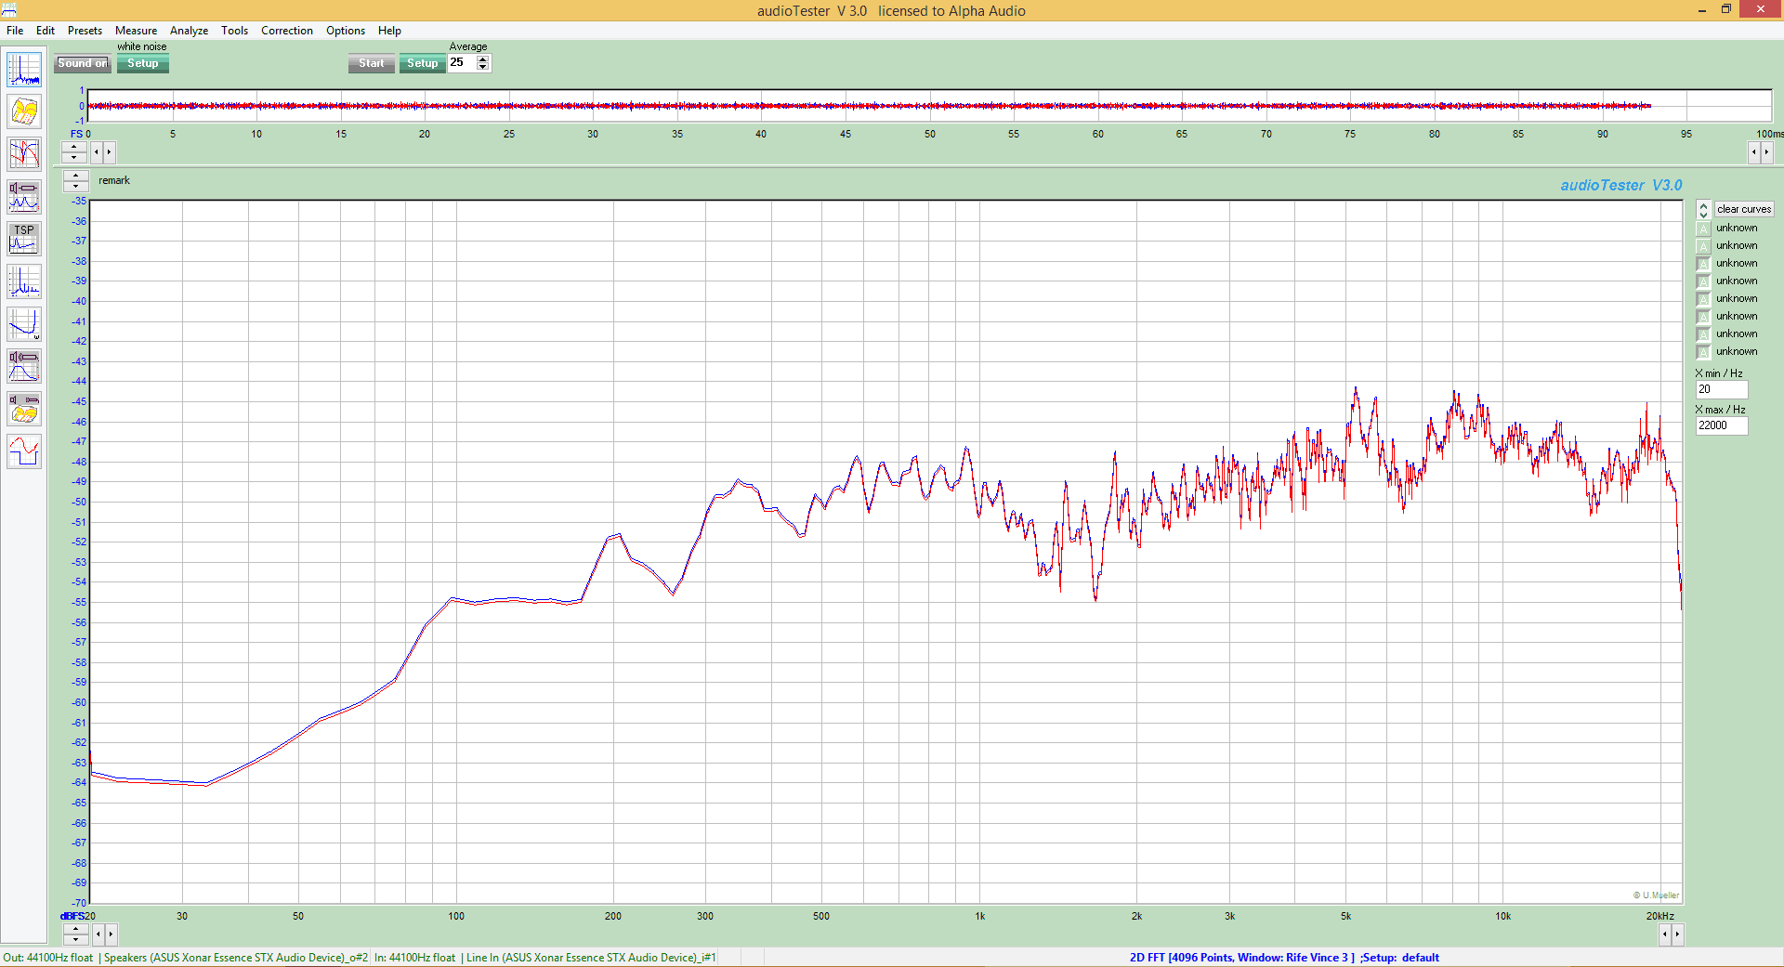
Task: Open the Presets menu
Action: (85, 31)
